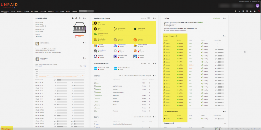
Task: Collapse the Parity panel
Action: point(225,18)
